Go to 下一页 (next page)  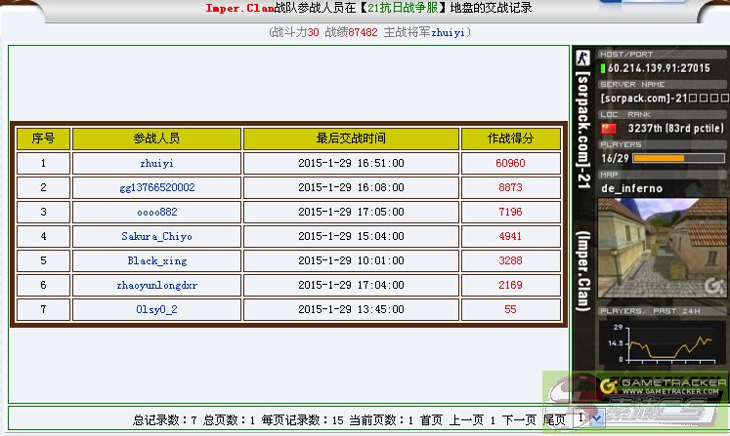[519, 420]
